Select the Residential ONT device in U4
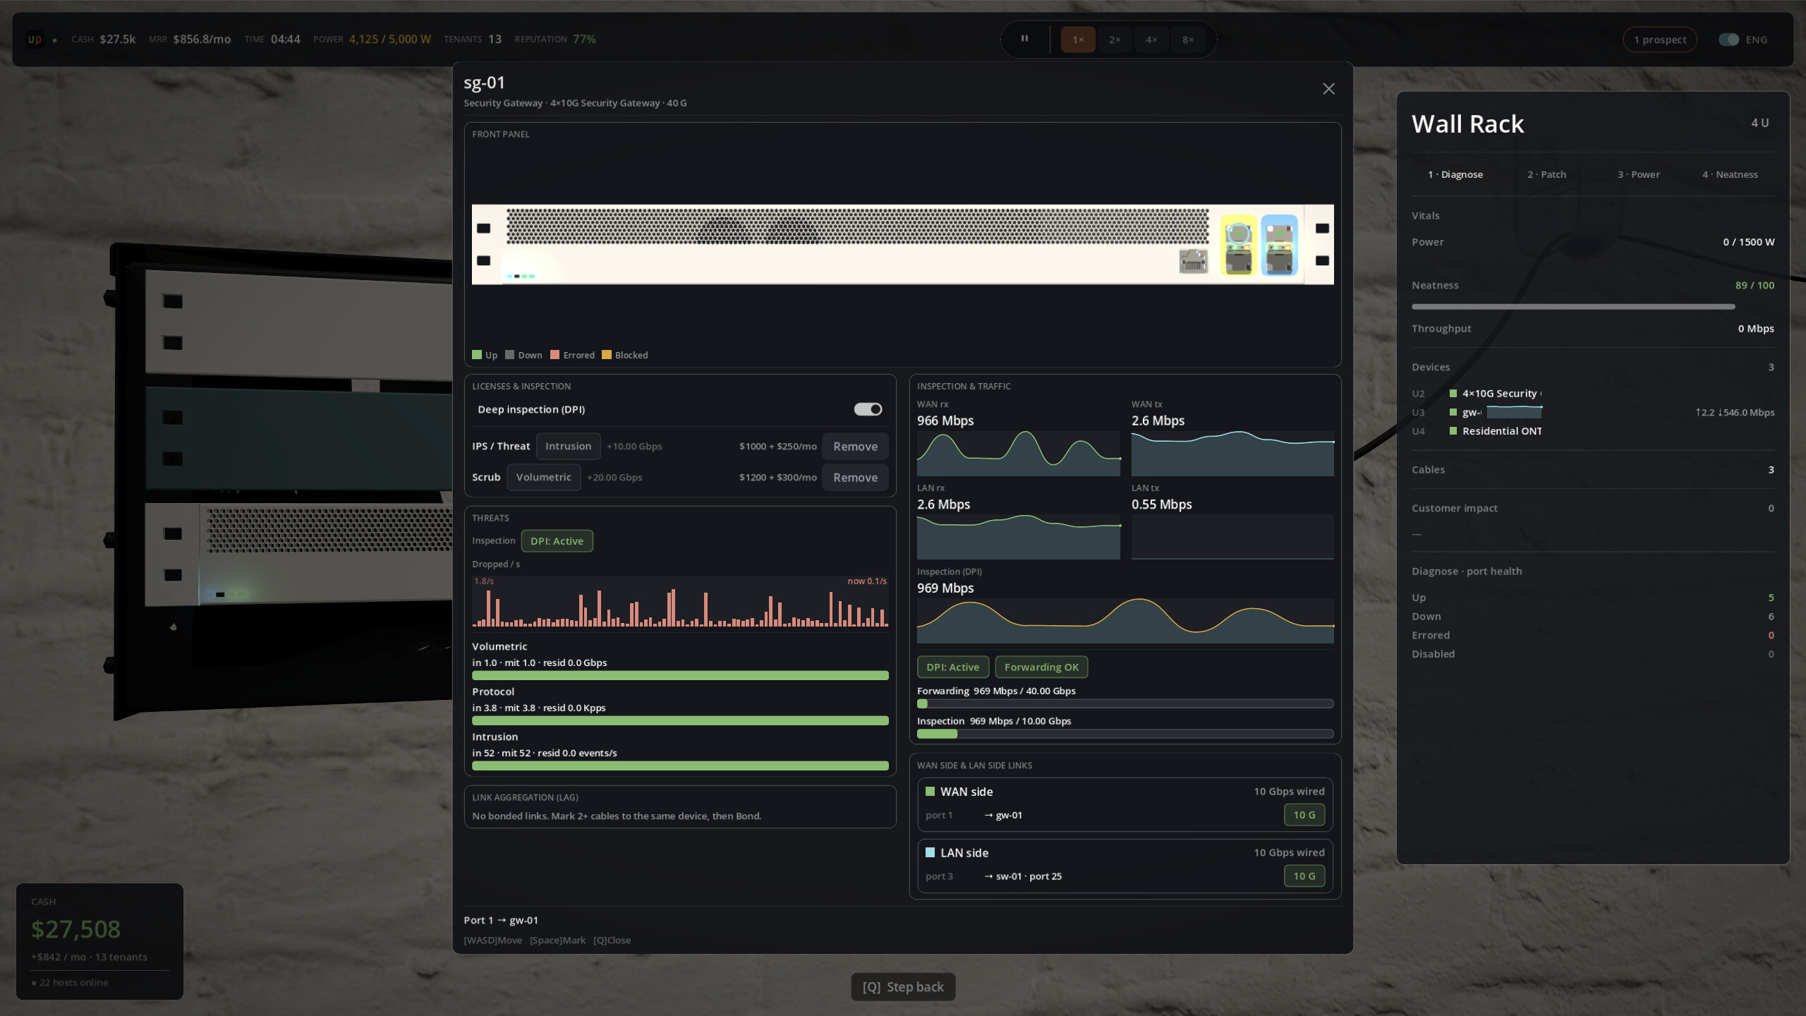 [1593, 431]
